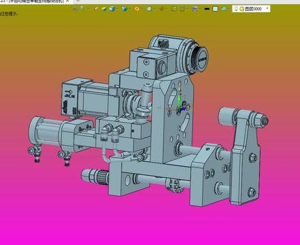Click the blue multi-cube view icon

pos(124,9)
